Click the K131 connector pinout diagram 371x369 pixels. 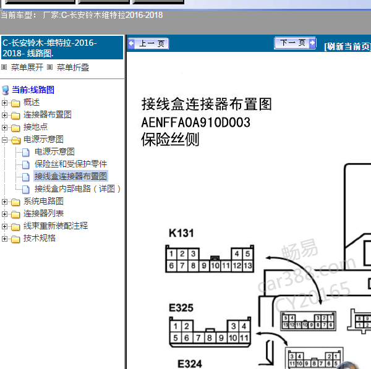pos(210,259)
